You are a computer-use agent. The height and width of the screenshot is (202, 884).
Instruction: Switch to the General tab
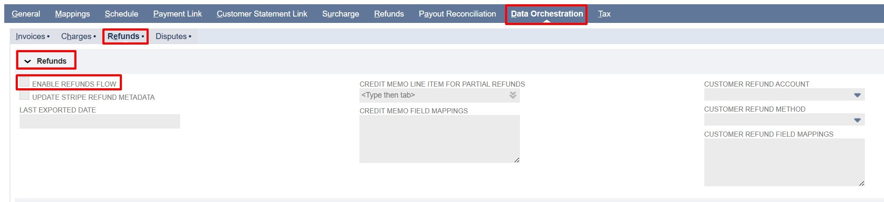26,14
